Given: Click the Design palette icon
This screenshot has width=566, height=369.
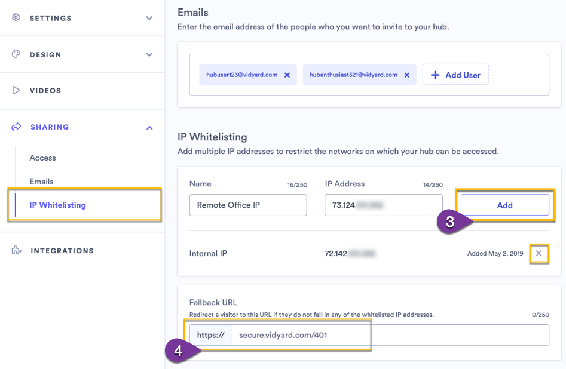Looking at the screenshot, I should pos(16,54).
